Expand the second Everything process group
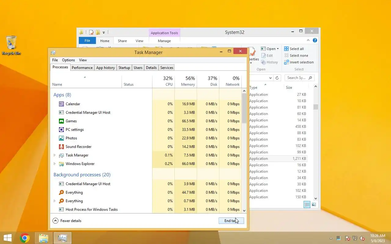The width and height of the screenshot is (391, 244). pyautogui.click(x=55, y=201)
